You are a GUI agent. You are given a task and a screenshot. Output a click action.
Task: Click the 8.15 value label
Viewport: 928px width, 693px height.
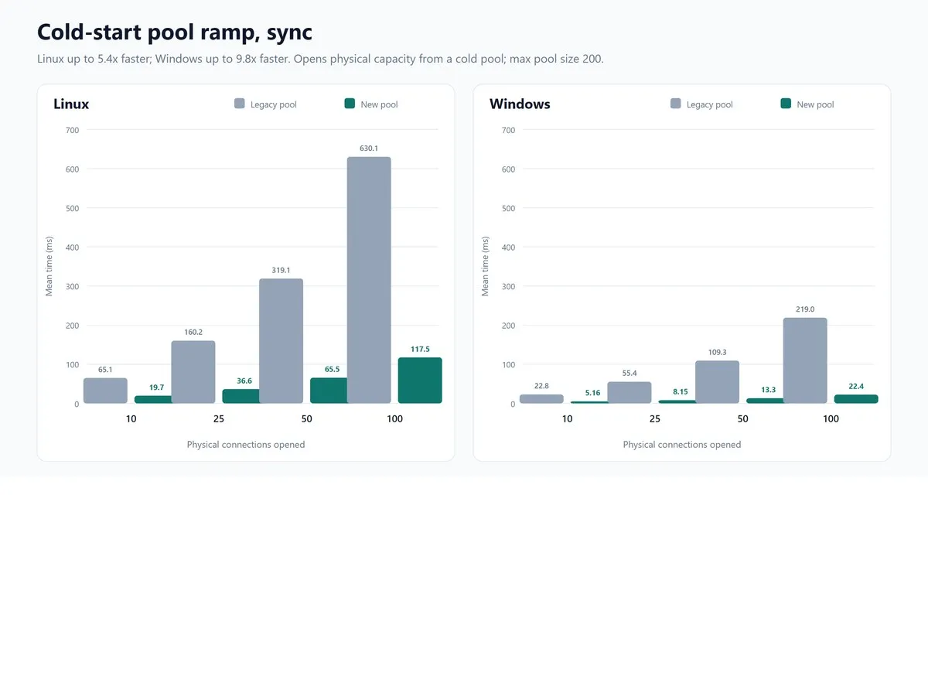tap(681, 391)
